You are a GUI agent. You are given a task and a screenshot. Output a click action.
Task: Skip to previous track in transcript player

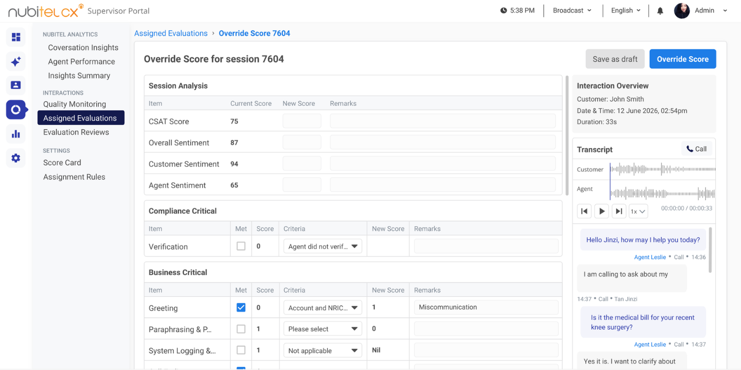[584, 211]
